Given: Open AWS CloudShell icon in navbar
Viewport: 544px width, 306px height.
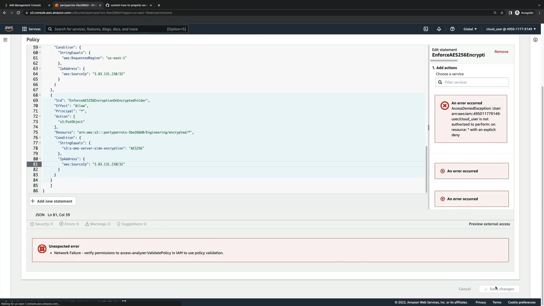Looking at the screenshot, I should [426, 29].
